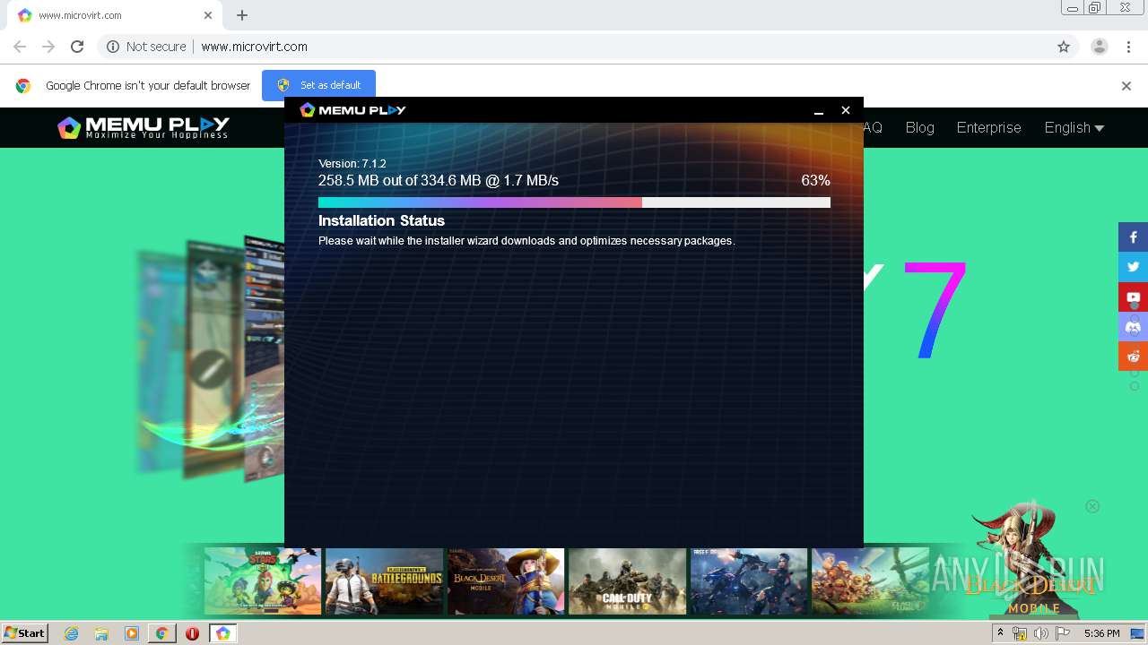Click the Reddit social icon
Image resolution: width=1148 pixels, height=645 pixels.
(x=1133, y=356)
